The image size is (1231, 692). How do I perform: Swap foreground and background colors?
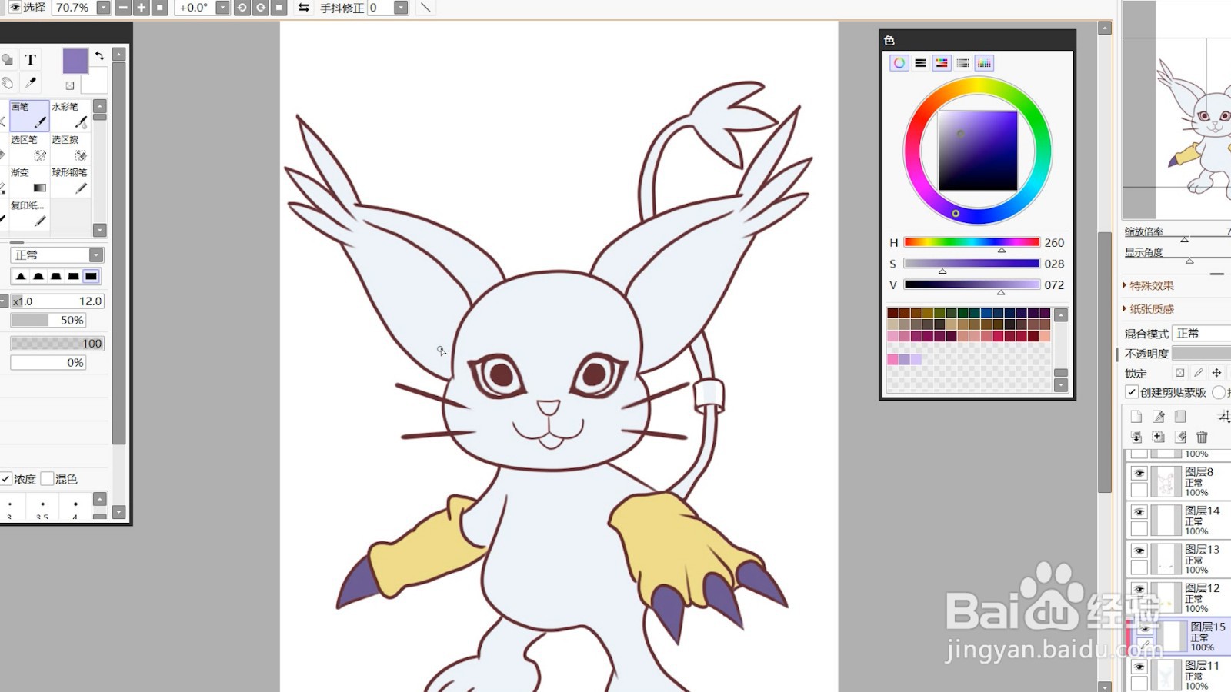pos(99,56)
